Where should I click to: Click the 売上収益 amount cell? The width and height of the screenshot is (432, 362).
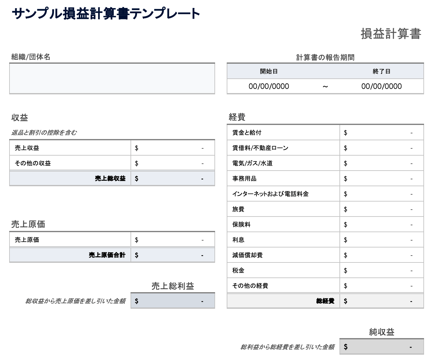click(173, 148)
